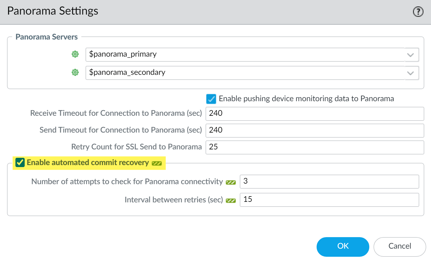Click the green striped icon beside Interval between retries

pos(231,201)
